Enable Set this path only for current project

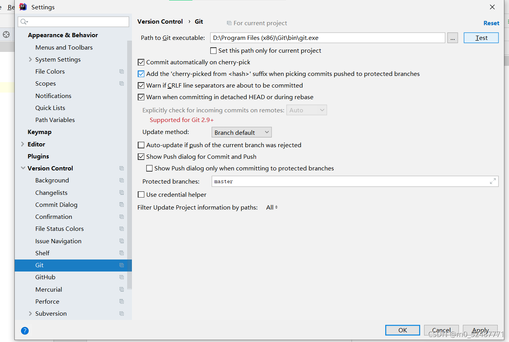(x=213, y=50)
